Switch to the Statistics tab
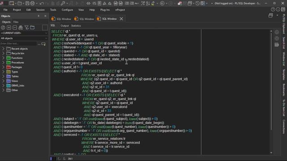 click(x=76, y=26)
